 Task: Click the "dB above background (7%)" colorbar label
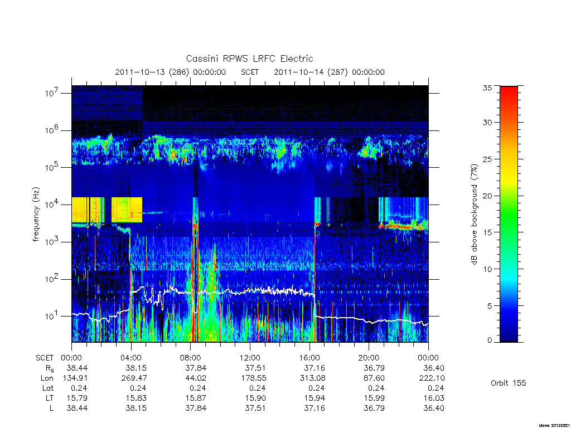[474, 215]
